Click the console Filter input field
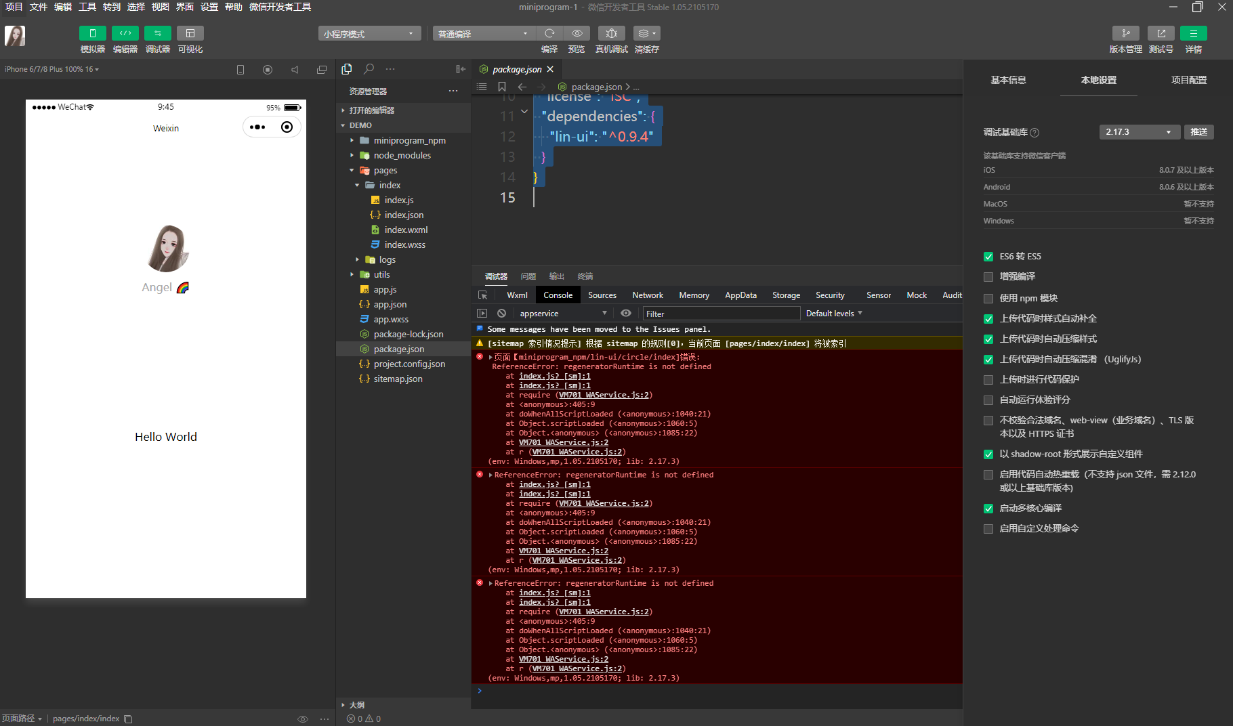Screen dimensions: 1233x726 (722, 314)
